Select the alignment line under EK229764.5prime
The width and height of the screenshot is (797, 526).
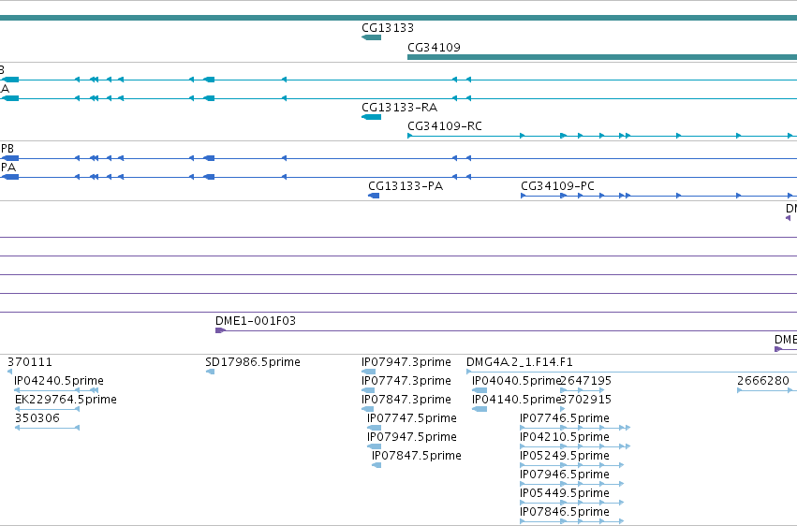(47, 409)
